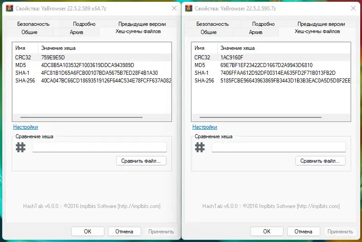Viewport: 362px width, 242px height.
Task: Confirm with OK in 22.5.2.590 window
Action: [x=267, y=232]
